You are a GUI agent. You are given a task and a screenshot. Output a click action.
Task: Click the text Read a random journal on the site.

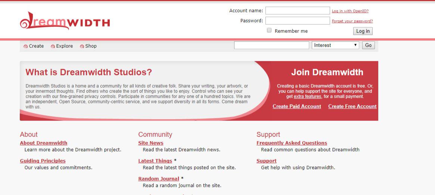[182, 186]
